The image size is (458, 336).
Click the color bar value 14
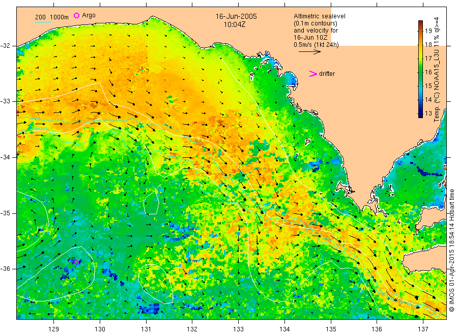pyautogui.click(x=428, y=99)
